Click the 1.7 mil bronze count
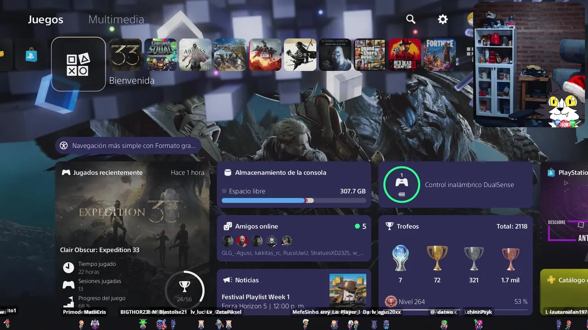Viewport: 588px width, 330px height. (x=510, y=280)
